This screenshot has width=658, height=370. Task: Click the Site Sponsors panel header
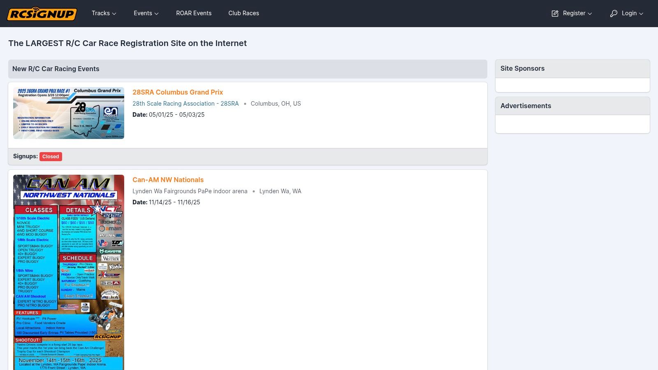point(572,69)
